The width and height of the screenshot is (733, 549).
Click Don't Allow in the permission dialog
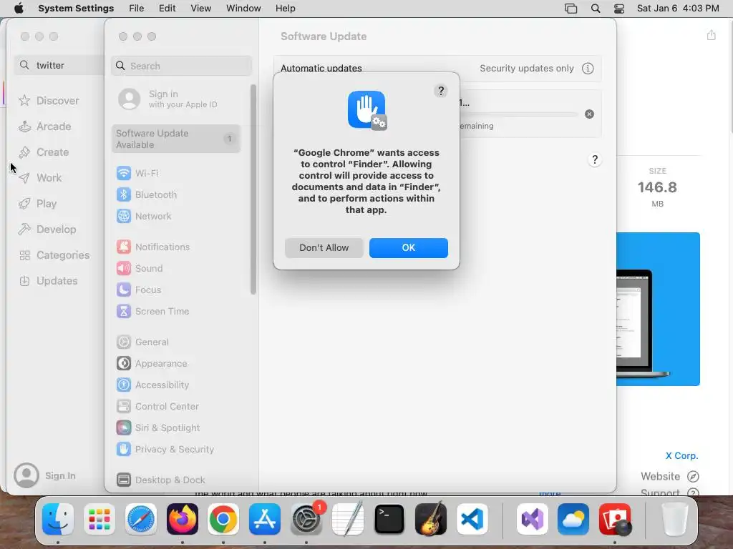point(324,247)
